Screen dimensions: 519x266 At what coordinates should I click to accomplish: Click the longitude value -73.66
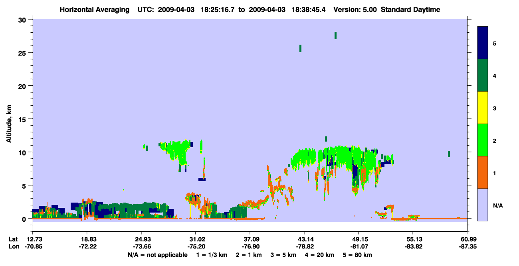point(141,246)
